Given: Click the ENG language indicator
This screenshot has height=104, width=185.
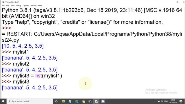Looking at the screenshot, I should click(166, 101).
